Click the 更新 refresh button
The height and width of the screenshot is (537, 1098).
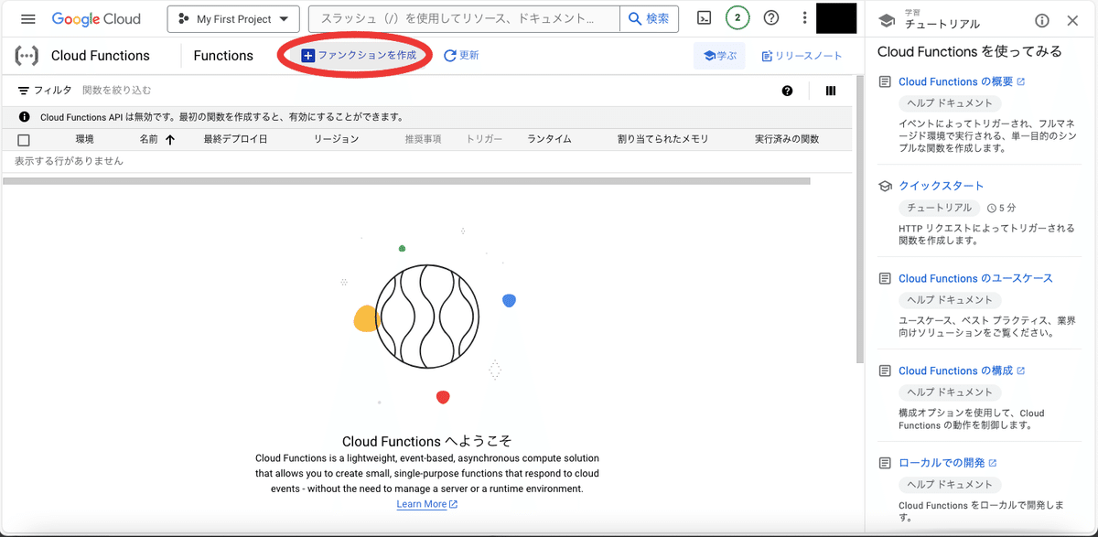[461, 56]
